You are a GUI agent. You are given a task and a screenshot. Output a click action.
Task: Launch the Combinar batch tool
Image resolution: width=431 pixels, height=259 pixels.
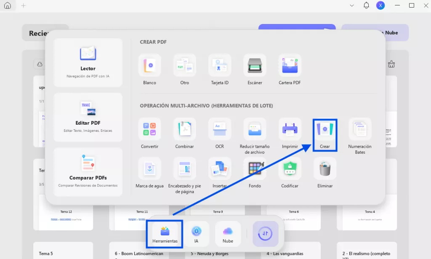coord(184,134)
